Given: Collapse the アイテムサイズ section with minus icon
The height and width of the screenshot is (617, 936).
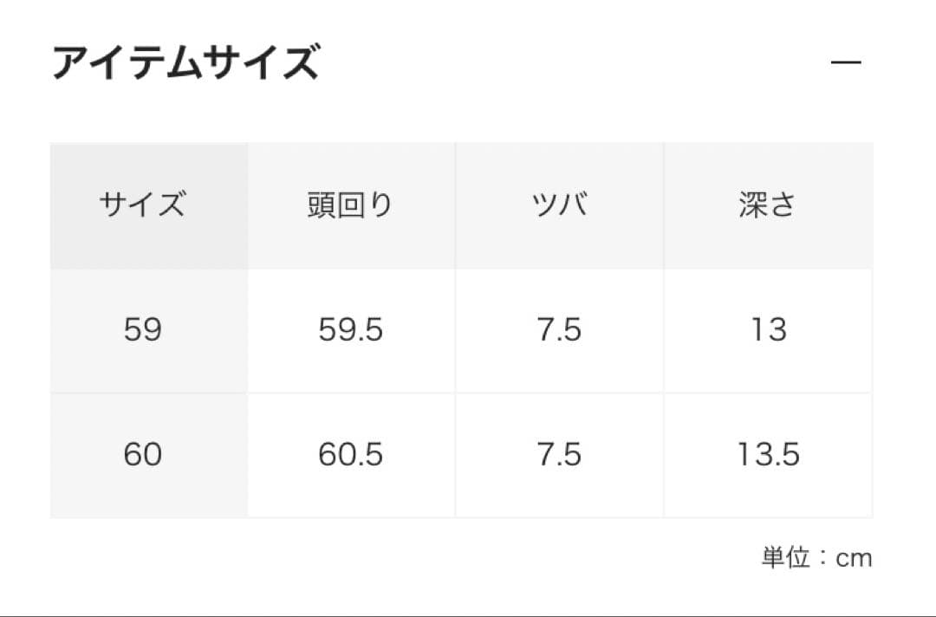Looking at the screenshot, I should coord(846,63).
